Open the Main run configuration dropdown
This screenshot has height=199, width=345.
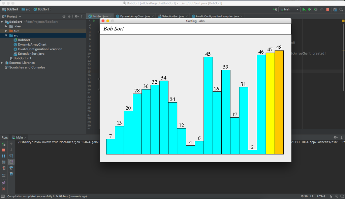(x=289, y=9)
